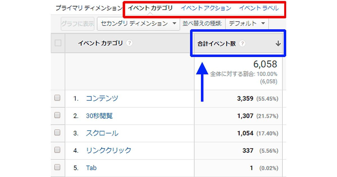This screenshot has width=337, height=177.
Task: Select the スクロール row checkbox
Action: (57, 132)
